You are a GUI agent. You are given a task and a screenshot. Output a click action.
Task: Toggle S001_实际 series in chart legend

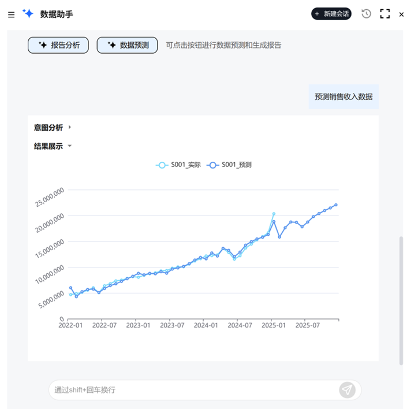click(x=178, y=165)
